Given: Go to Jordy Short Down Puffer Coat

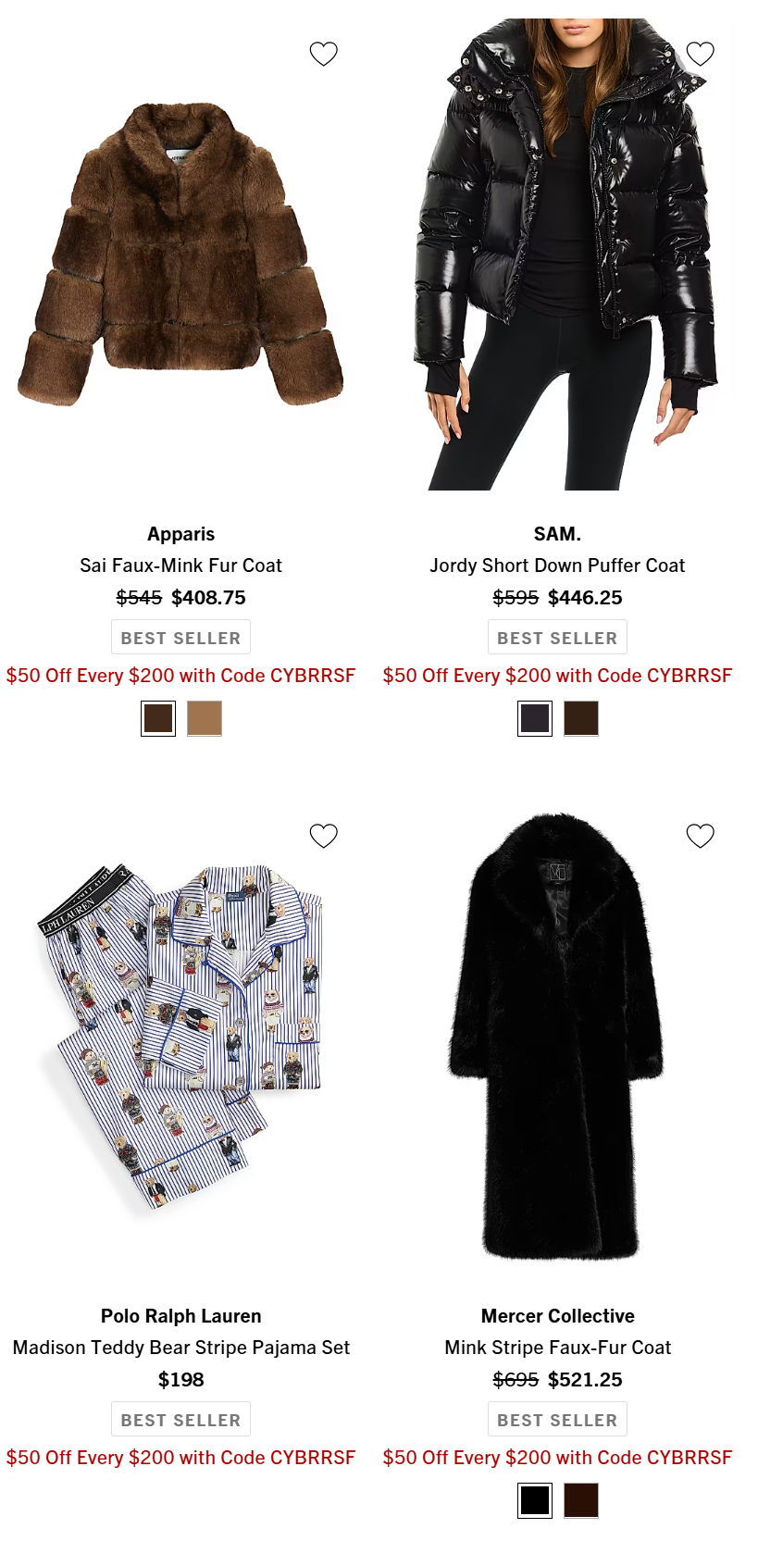Looking at the screenshot, I should tap(557, 565).
